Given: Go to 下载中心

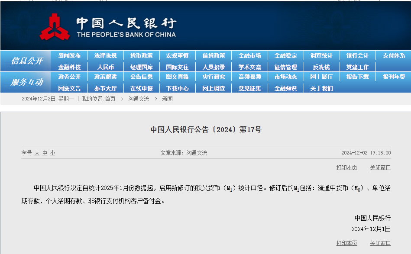Looking at the screenshot, I should coord(177,88).
